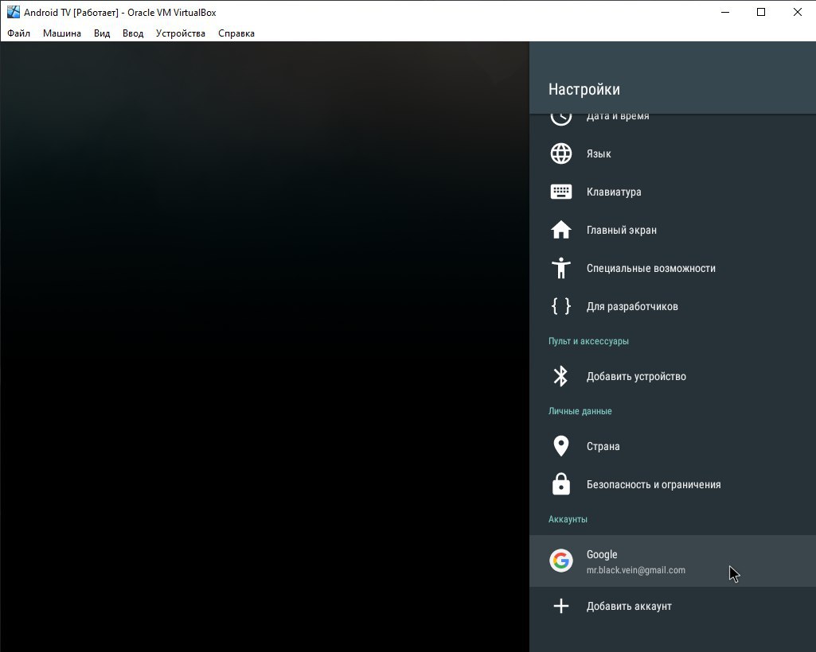
Task: Click the location pin icon beside Страна
Action: coord(561,446)
